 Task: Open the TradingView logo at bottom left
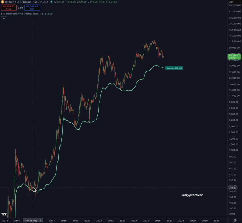(x=4, y=214)
